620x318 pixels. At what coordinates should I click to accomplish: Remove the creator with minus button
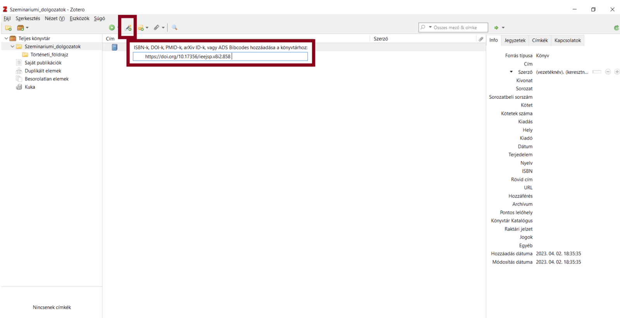pyautogui.click(x=608, y=72)
